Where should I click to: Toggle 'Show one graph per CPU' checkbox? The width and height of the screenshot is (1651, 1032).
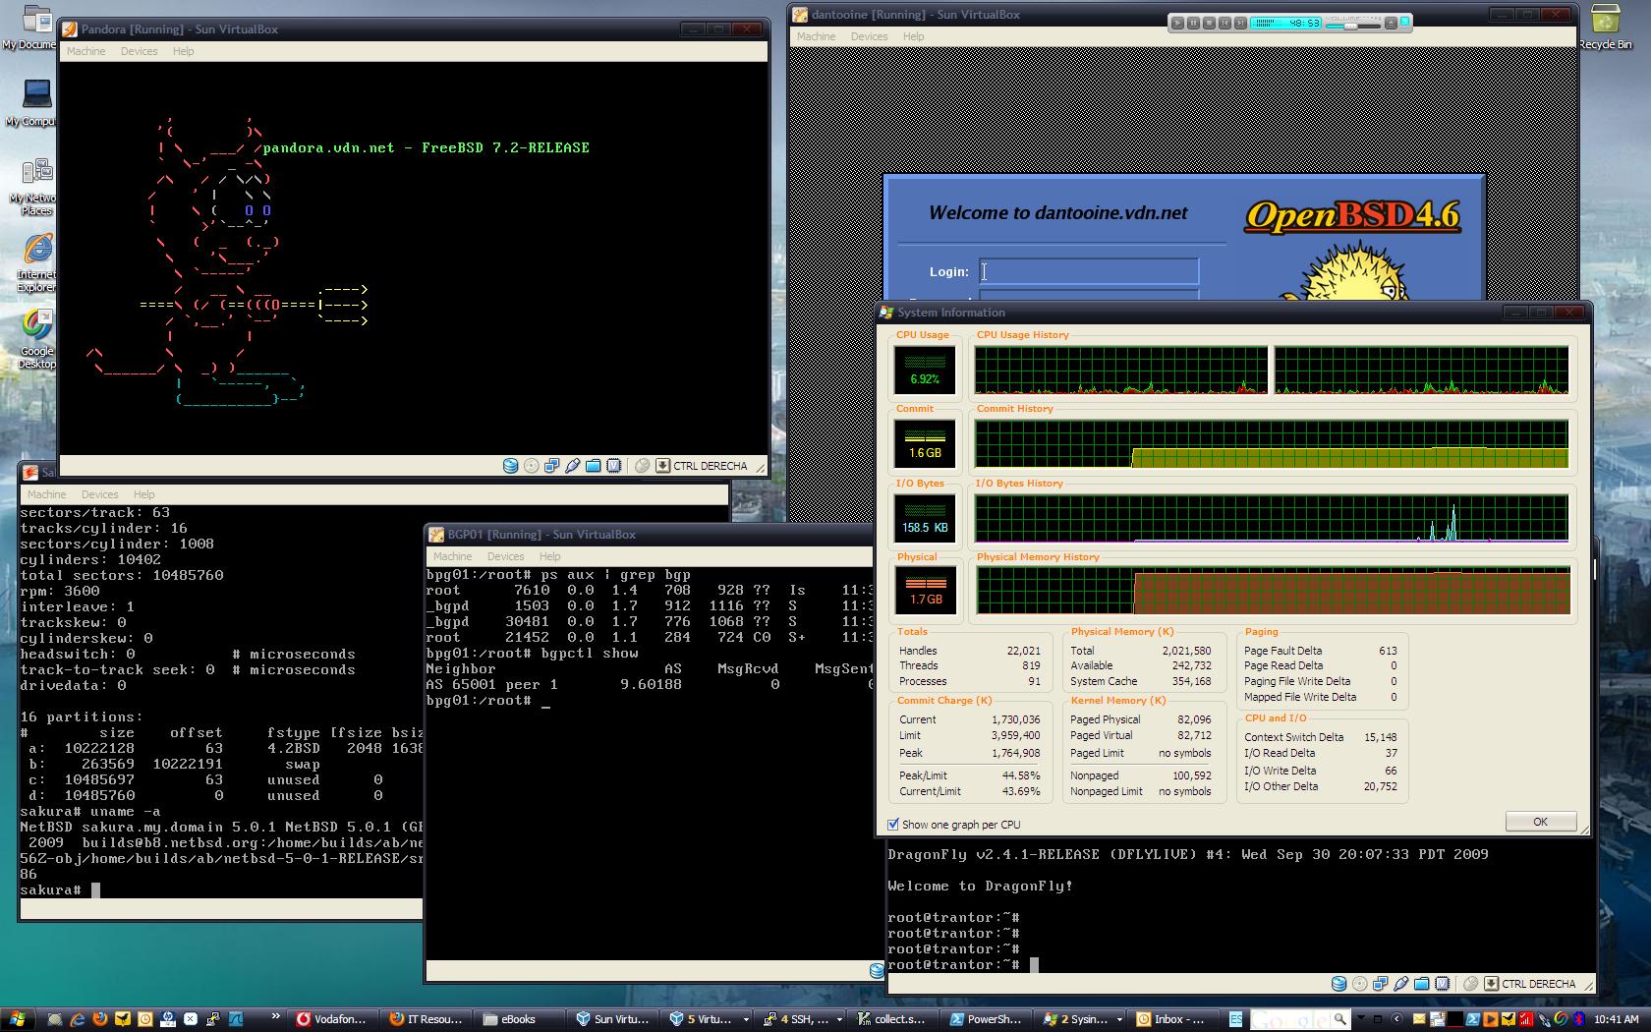893,825
